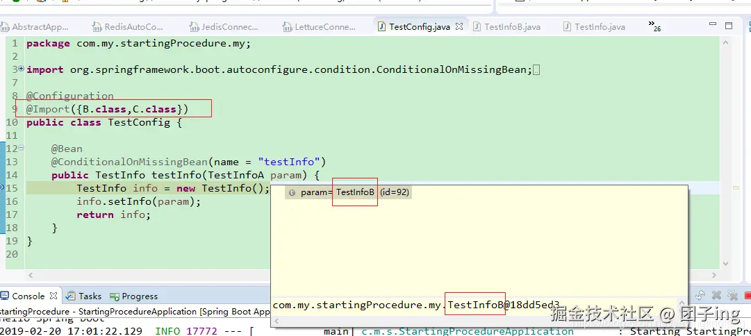Image resolution: width=751 pixels, height=336 pixels.
Task: Switch to the LettuceConne... editor tab
Action: pos(320,27)
